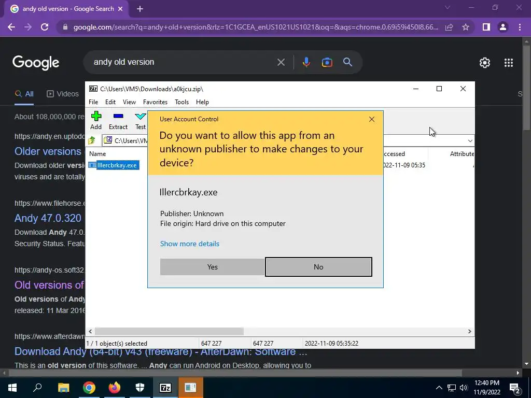The width and height of the screenshot is (531, 398).
Task: Open the Favorites menu in 7-Zip
Action: pyautogui.click(x=155, y=102)
